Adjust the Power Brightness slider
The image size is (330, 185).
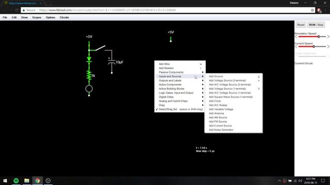coord(312,57)
